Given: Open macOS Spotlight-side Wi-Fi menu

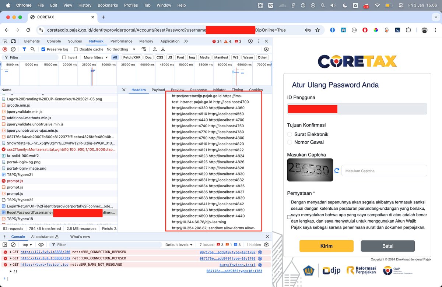Looking at the screenshot, I should [377, 6].
